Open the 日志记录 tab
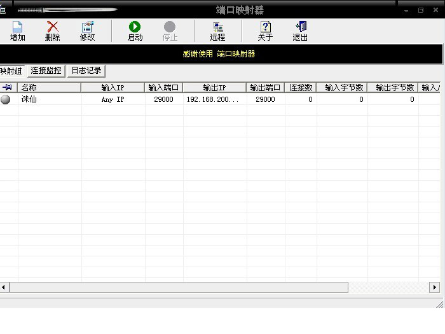 click(86, 71)
